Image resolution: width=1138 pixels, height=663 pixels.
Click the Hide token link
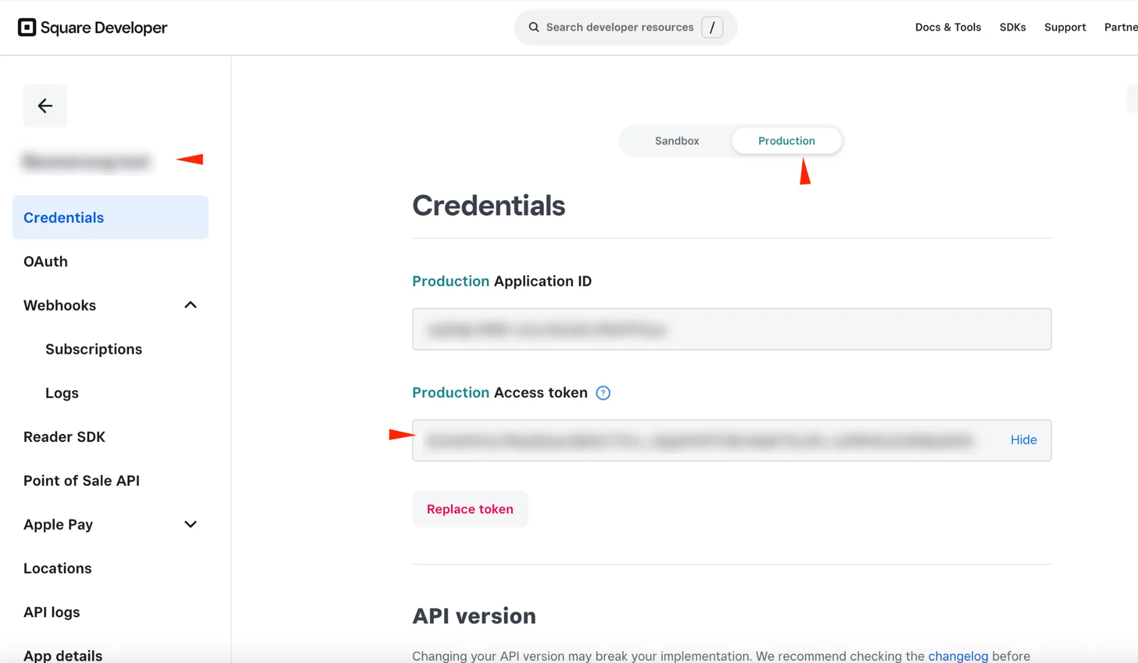[1023, 440]
